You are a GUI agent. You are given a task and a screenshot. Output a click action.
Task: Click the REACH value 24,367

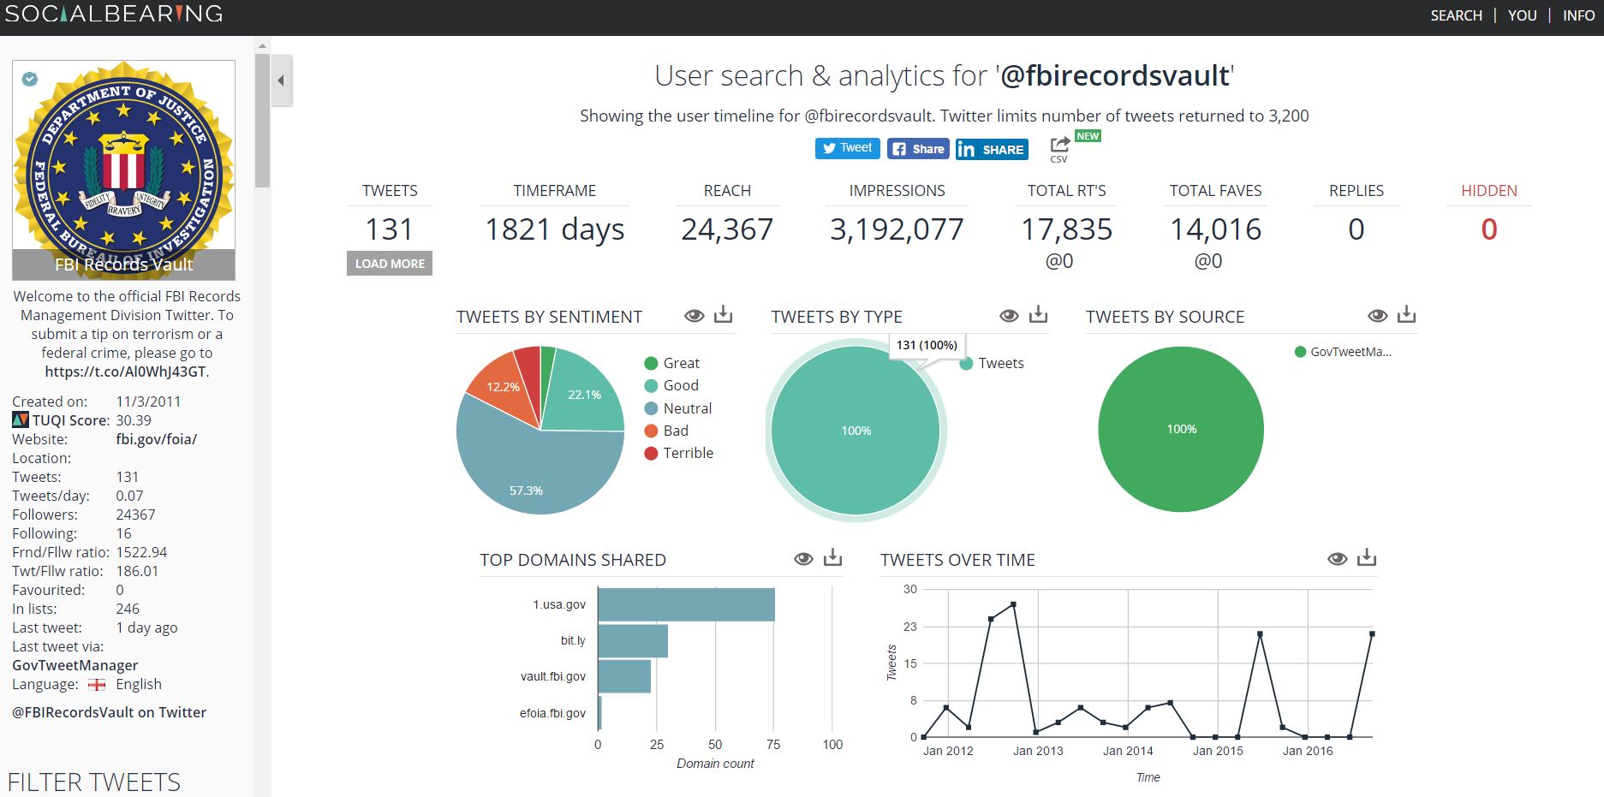pos(727,229)
